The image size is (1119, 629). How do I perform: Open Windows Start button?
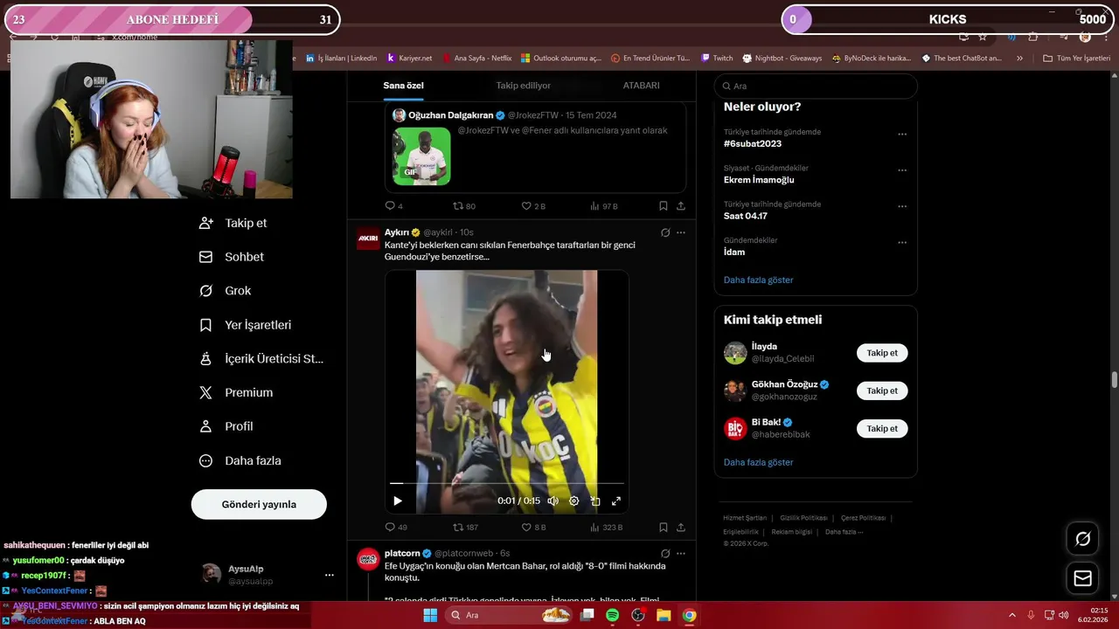point(430,615)
